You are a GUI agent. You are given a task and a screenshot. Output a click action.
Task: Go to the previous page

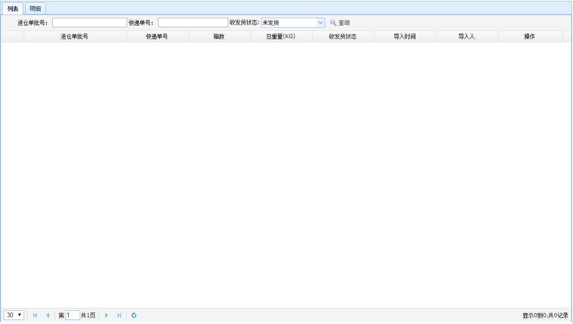point(48,315)
